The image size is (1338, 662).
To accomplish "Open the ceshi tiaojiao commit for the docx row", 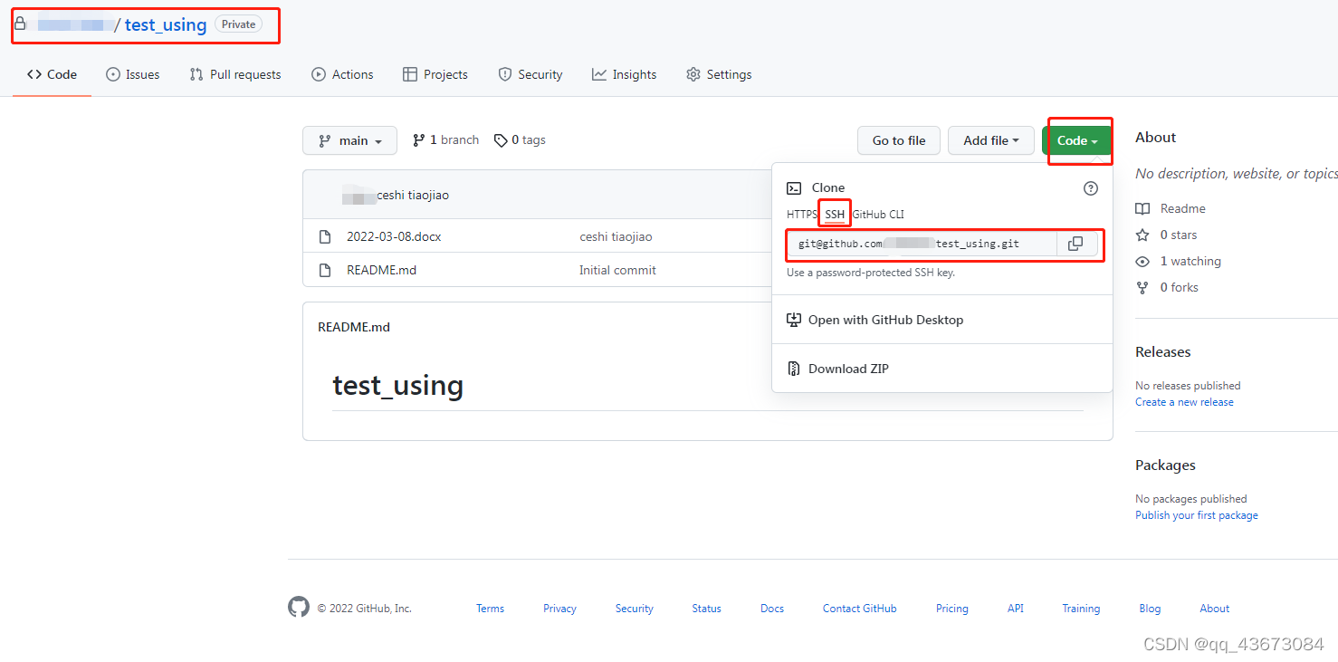I will (616, 236).
